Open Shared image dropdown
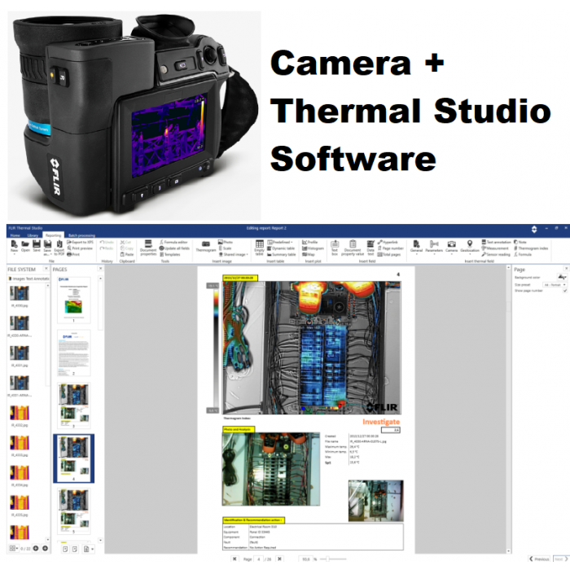The height and width of the screenshot is (570, 570). [x=234, y=254]
